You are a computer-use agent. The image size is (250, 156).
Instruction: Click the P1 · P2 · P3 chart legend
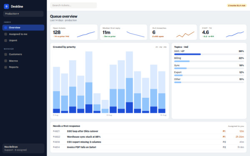coord(161,47)
